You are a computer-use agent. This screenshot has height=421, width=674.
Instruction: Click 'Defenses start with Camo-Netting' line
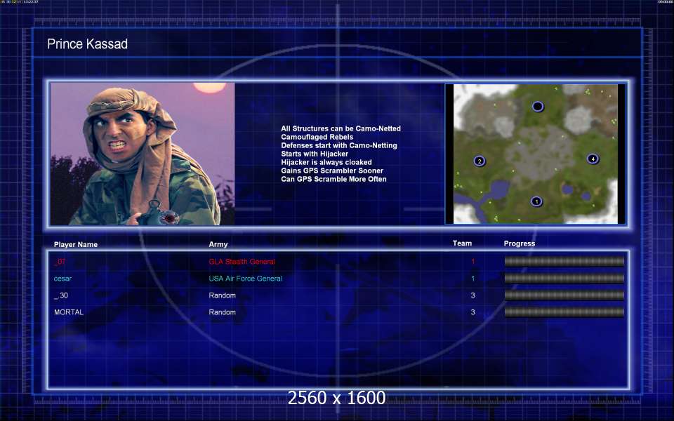point(339,145)
